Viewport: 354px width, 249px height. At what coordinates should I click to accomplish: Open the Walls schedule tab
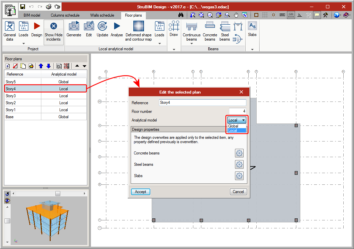coord(102,15)
